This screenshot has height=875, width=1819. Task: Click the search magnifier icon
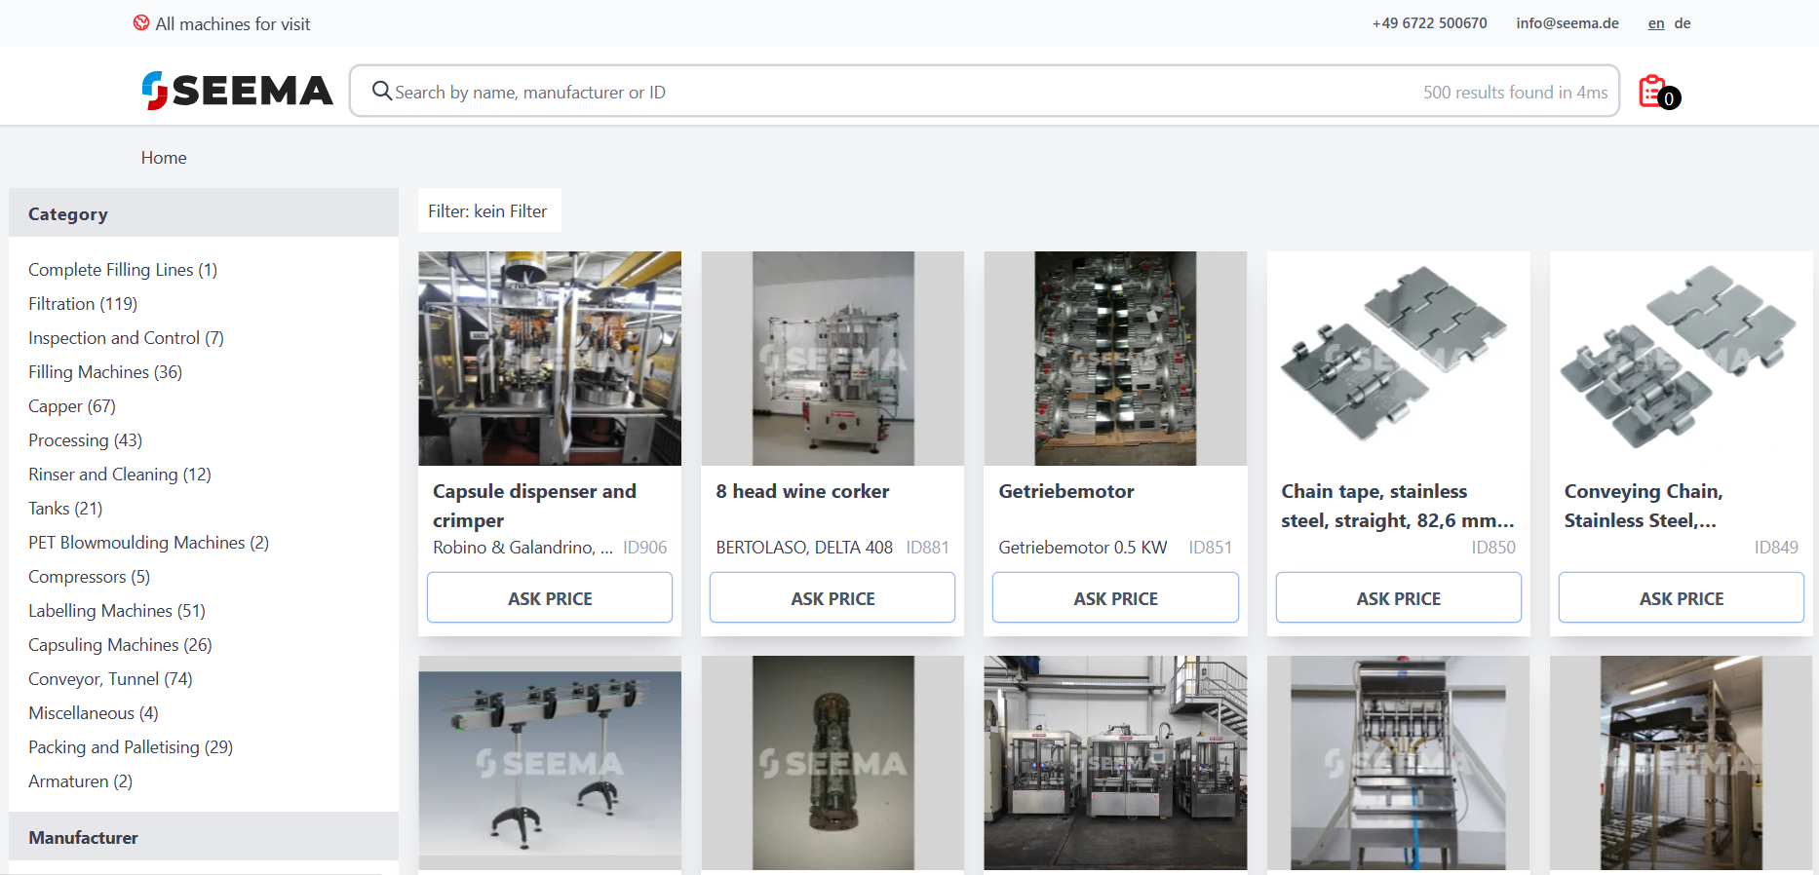pyautogui.click(x=382, y=92)
